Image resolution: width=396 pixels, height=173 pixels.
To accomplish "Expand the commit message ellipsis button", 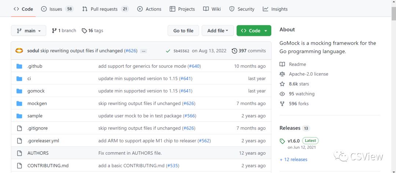I will [143, 51].
